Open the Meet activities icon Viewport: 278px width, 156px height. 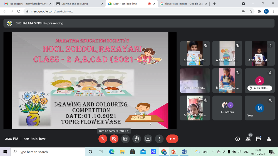click(269, 139)
